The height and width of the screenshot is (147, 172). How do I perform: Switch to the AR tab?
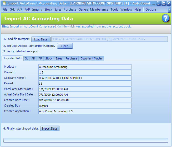pyautogui.click(x=33, y=58)
